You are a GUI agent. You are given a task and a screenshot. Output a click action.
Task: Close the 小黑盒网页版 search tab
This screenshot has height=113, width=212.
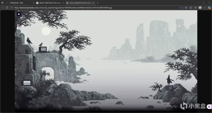tap(33, 3)
